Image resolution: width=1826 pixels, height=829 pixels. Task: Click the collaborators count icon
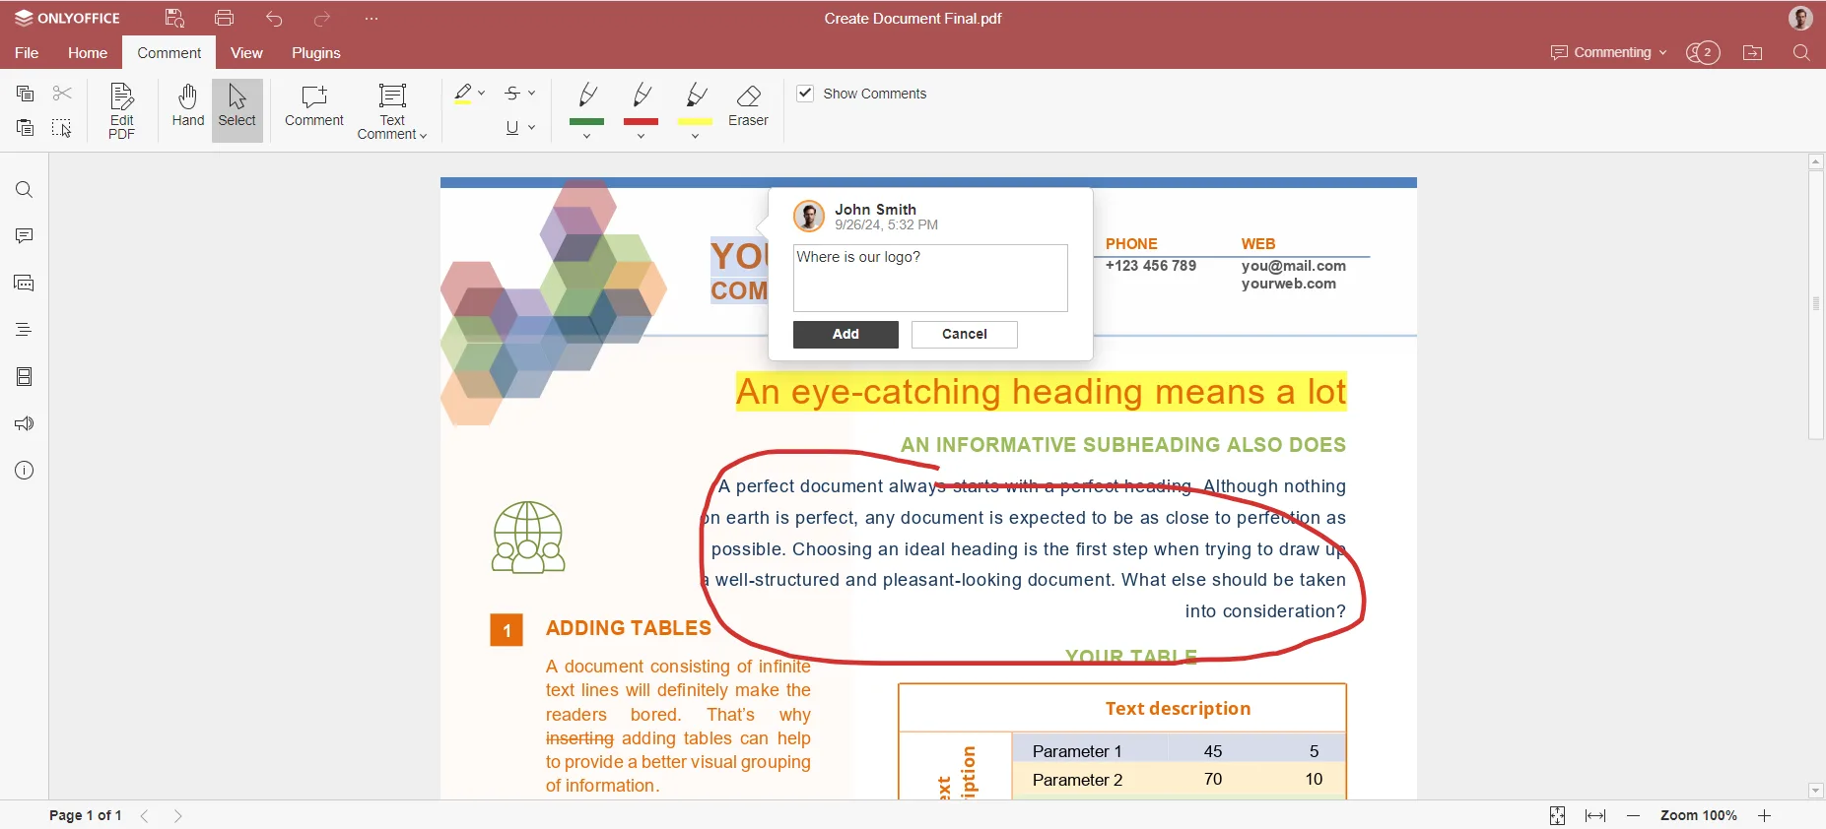[x=1703, y=53]
